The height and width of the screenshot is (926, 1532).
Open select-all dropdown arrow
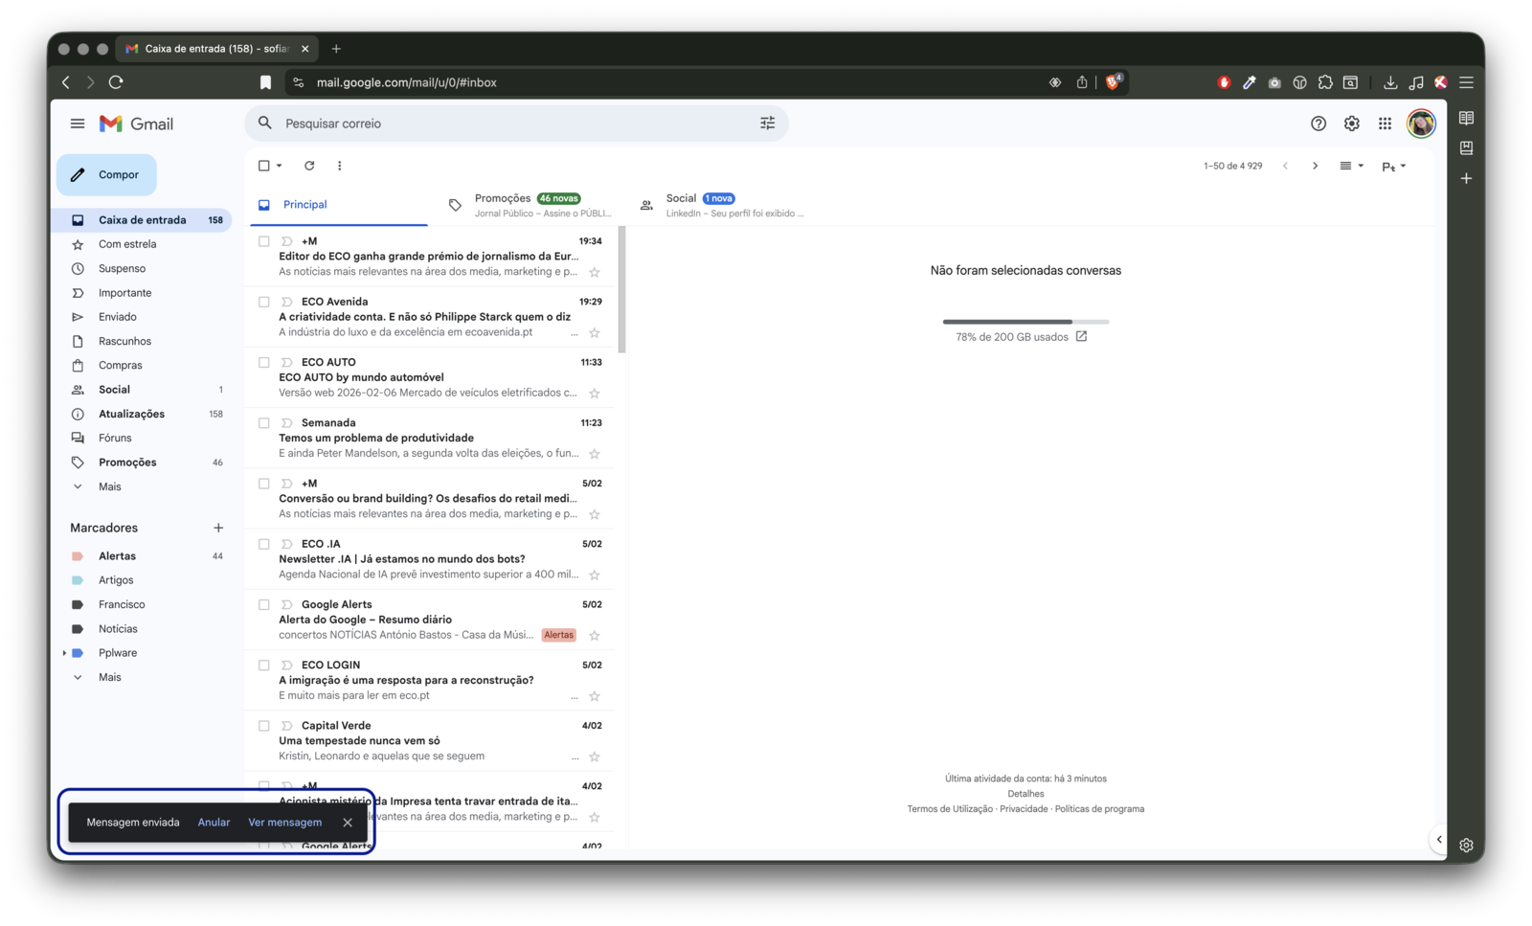pos(280,166)
